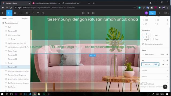Open the help question mark button
This screenshot has width=171, height=96.
click(165, 87)
